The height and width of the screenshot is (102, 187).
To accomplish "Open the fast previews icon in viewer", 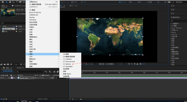I will [132, 64].
